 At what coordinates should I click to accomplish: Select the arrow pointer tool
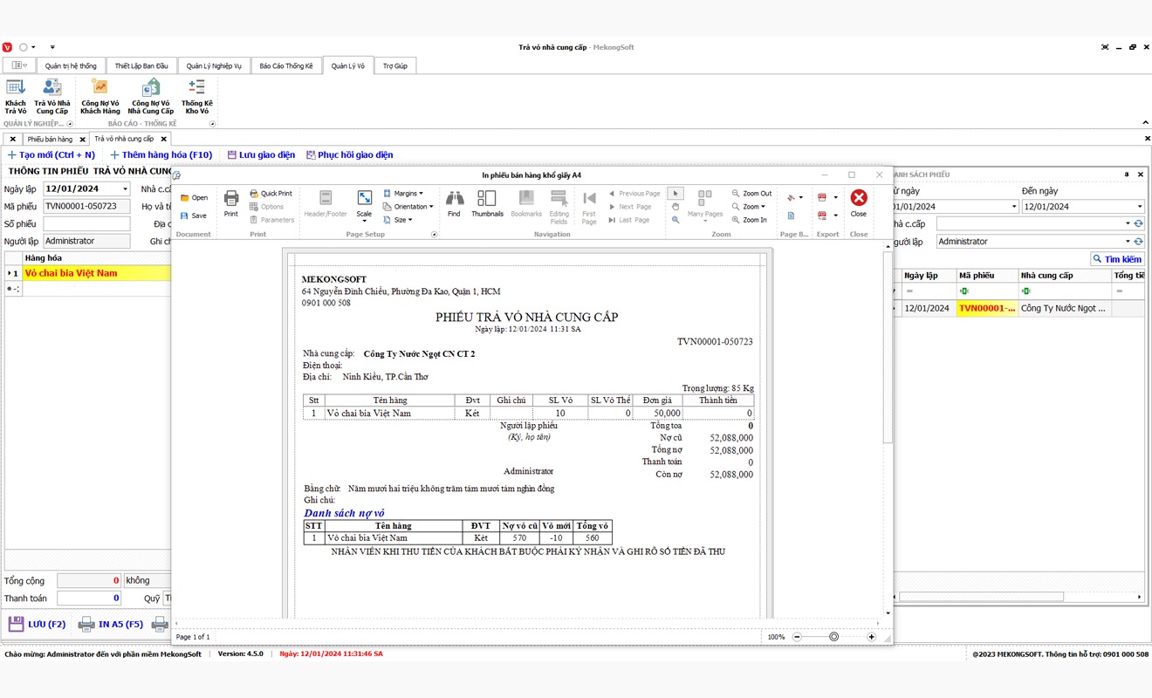tap(675, 194)
